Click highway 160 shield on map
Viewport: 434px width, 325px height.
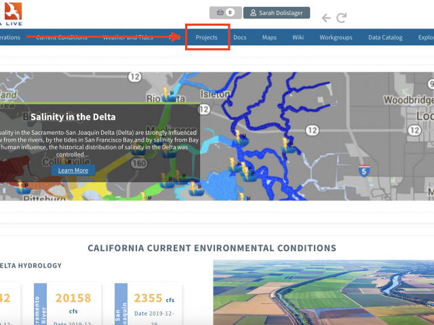pyautogui.click(x=139, y=163)
